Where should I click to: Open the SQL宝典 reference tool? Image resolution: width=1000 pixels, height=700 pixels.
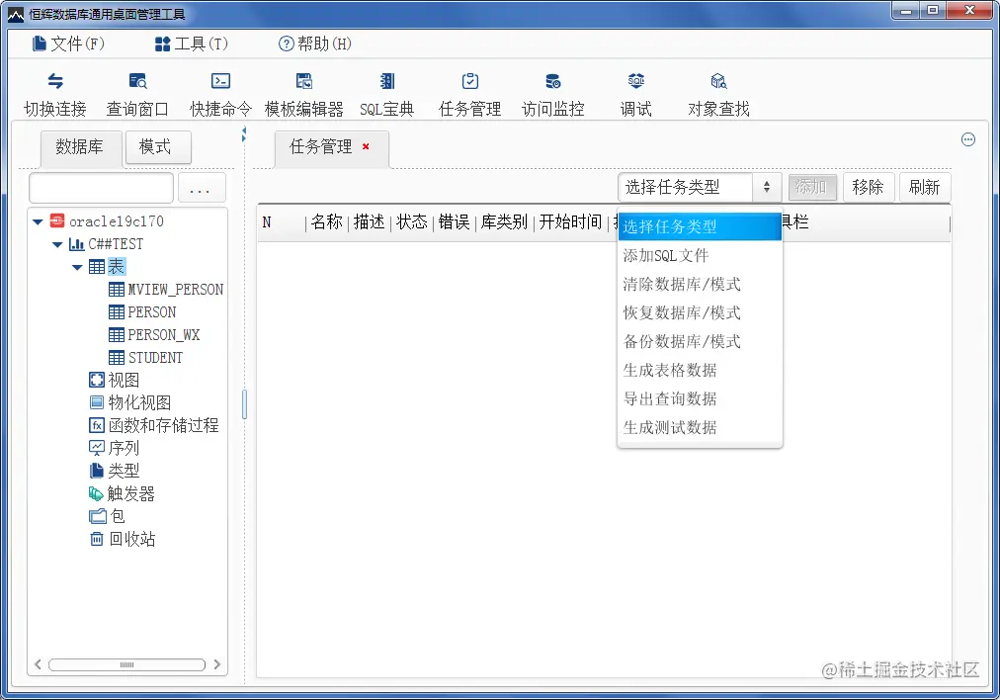click(x=387, y=81)
